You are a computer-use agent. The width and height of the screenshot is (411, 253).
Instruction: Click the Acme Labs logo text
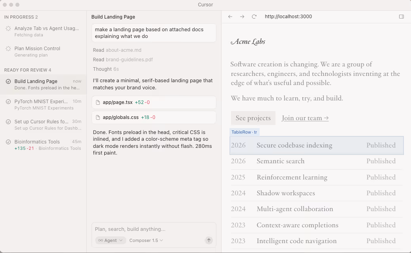tap(248, 42)
